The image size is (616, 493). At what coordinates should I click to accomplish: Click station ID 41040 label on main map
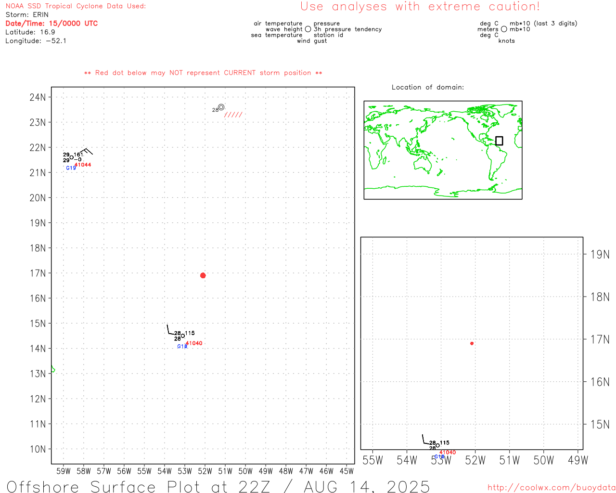click(x=194, y=343)
